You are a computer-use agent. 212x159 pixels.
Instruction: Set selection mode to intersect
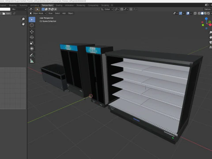pos(56,9)
